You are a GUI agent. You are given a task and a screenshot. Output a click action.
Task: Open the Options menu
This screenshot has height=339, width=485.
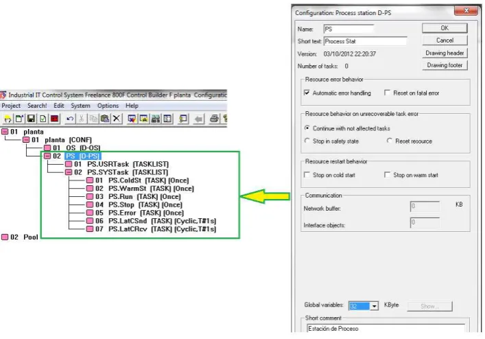(108, 106)
